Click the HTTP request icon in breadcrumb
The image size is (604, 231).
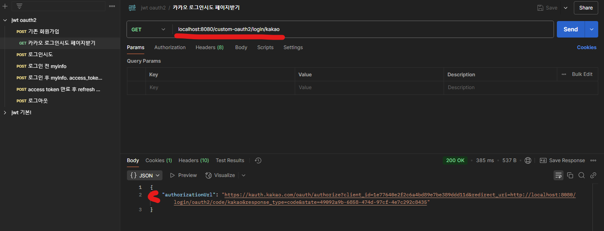point(132,7)
